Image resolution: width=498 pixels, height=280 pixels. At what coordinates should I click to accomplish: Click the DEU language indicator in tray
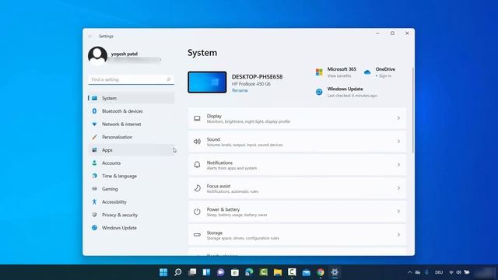(x=439, y=272)
